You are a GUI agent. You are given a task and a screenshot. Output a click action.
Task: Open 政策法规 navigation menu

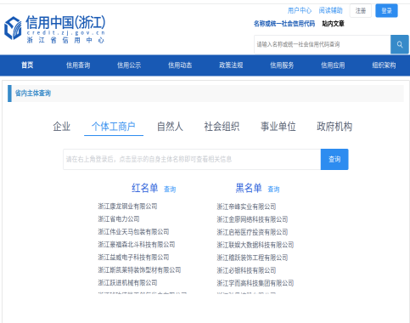pos(231,65)
